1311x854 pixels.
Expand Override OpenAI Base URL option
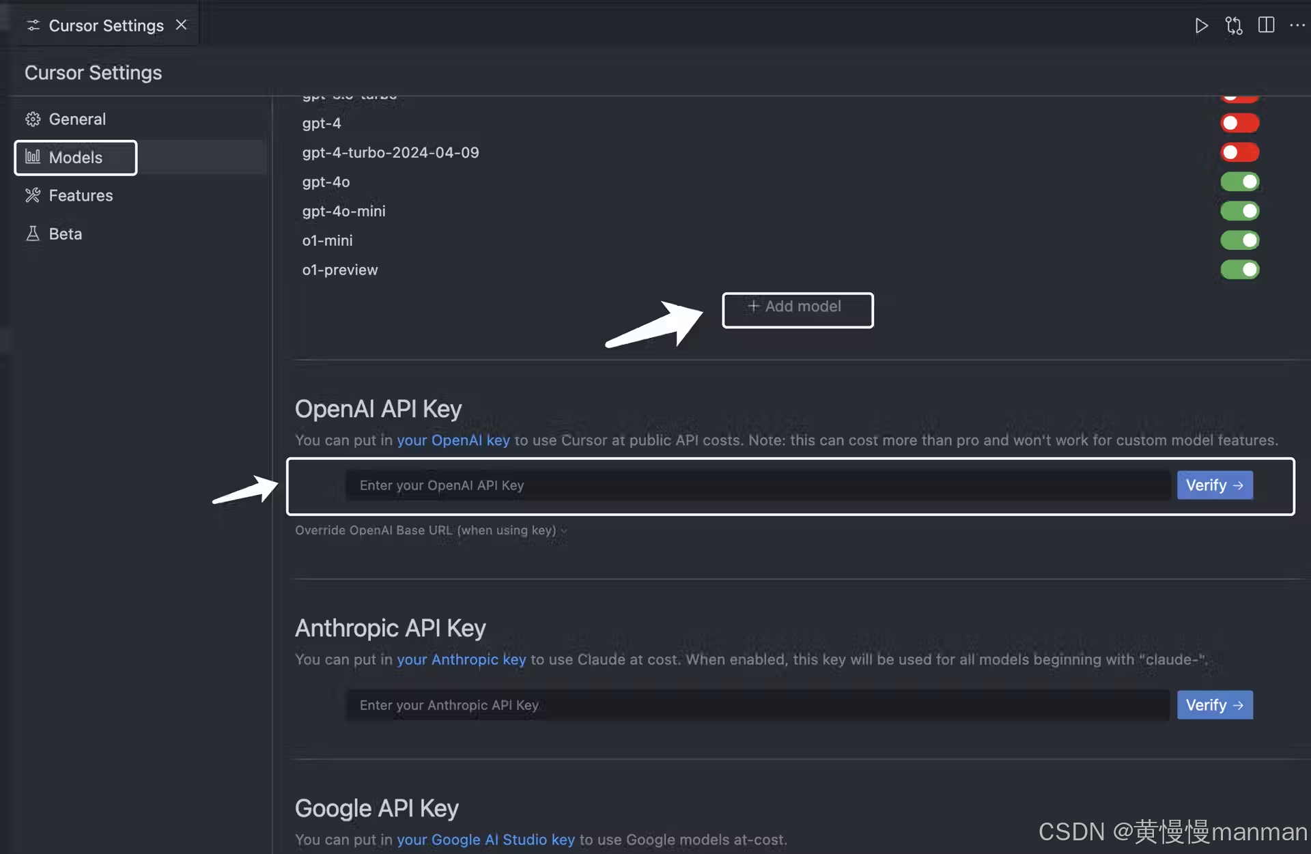(431, 530)
